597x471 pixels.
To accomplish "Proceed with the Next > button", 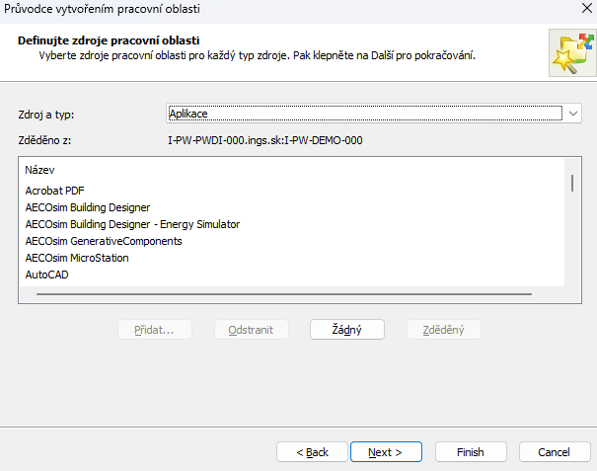I will click(386, 452).
